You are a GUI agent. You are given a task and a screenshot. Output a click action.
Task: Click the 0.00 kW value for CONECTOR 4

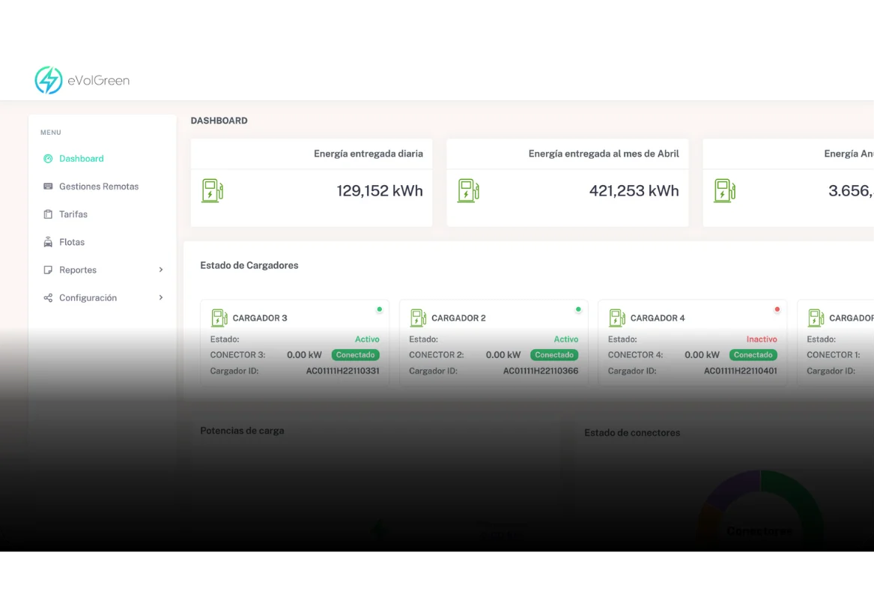(702, 354)
